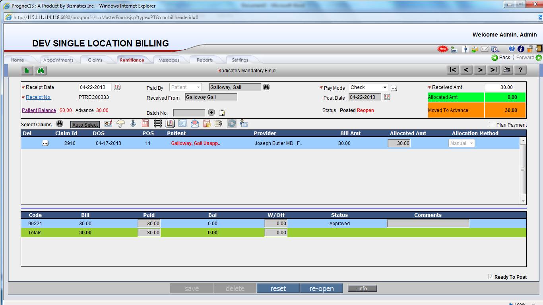Click the orange padlock icon
The height and width of the screenshot is (305, 543).
tap(529, 49)
